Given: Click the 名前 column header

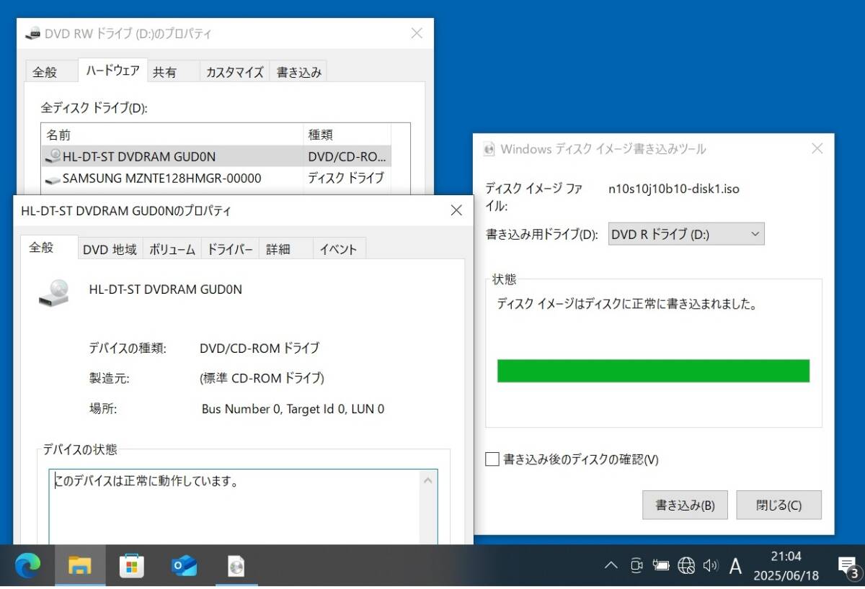Looking at the screenshot, I should (172, 135).
